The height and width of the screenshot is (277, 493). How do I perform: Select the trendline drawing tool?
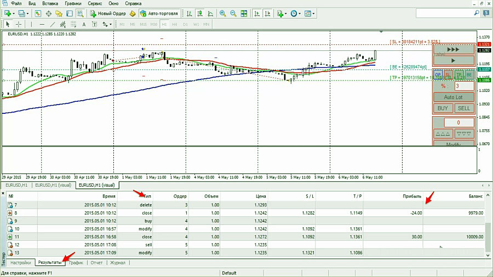[53, 24]
